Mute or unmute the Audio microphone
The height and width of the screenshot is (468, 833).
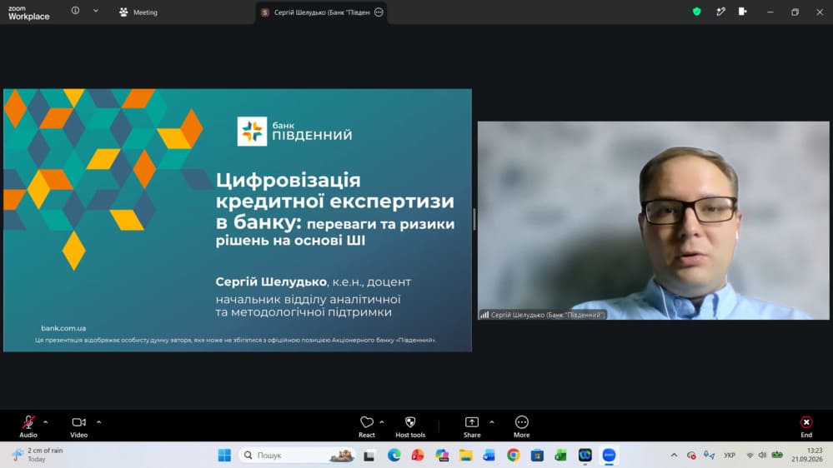click(28, 426)
